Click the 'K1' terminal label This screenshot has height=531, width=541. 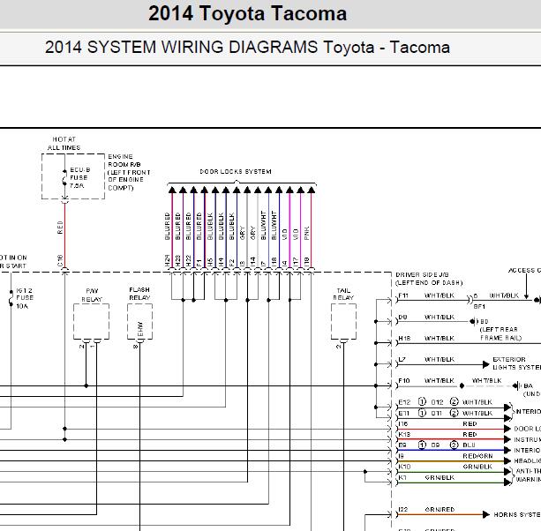(402, 477)
